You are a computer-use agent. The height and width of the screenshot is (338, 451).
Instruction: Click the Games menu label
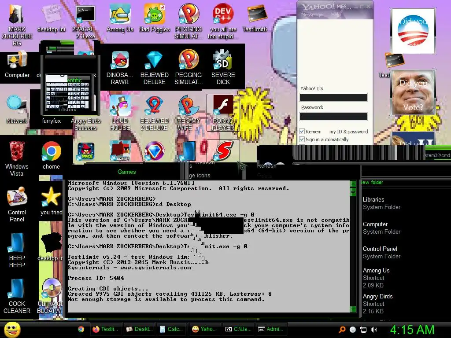pyautogui.click(x=126, y=172)
